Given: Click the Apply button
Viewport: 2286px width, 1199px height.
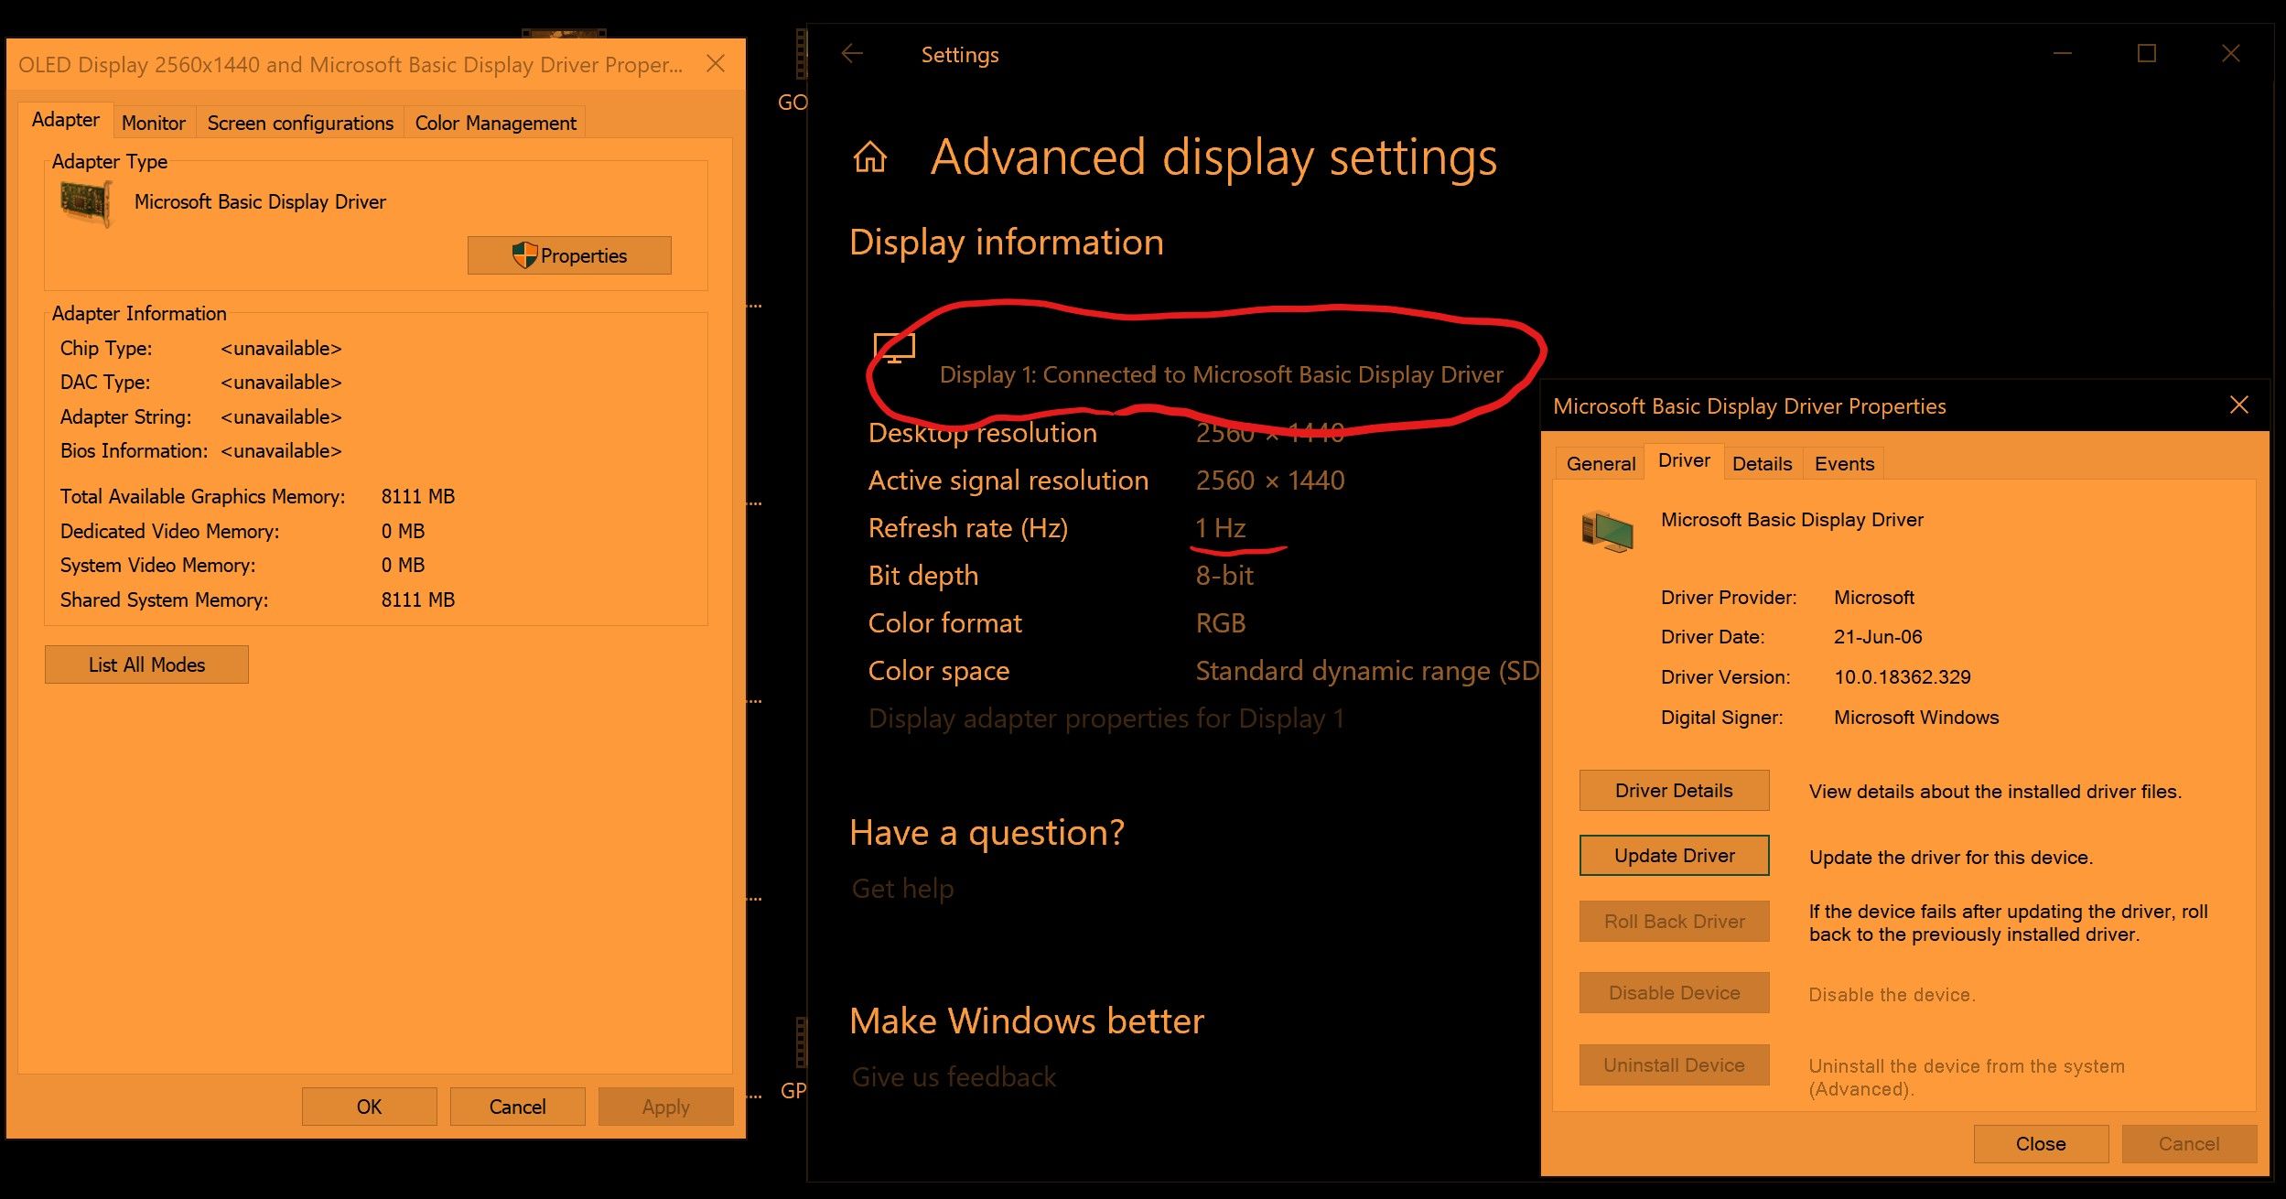Looking at the screenshot, I should (x=665, y=1107).
